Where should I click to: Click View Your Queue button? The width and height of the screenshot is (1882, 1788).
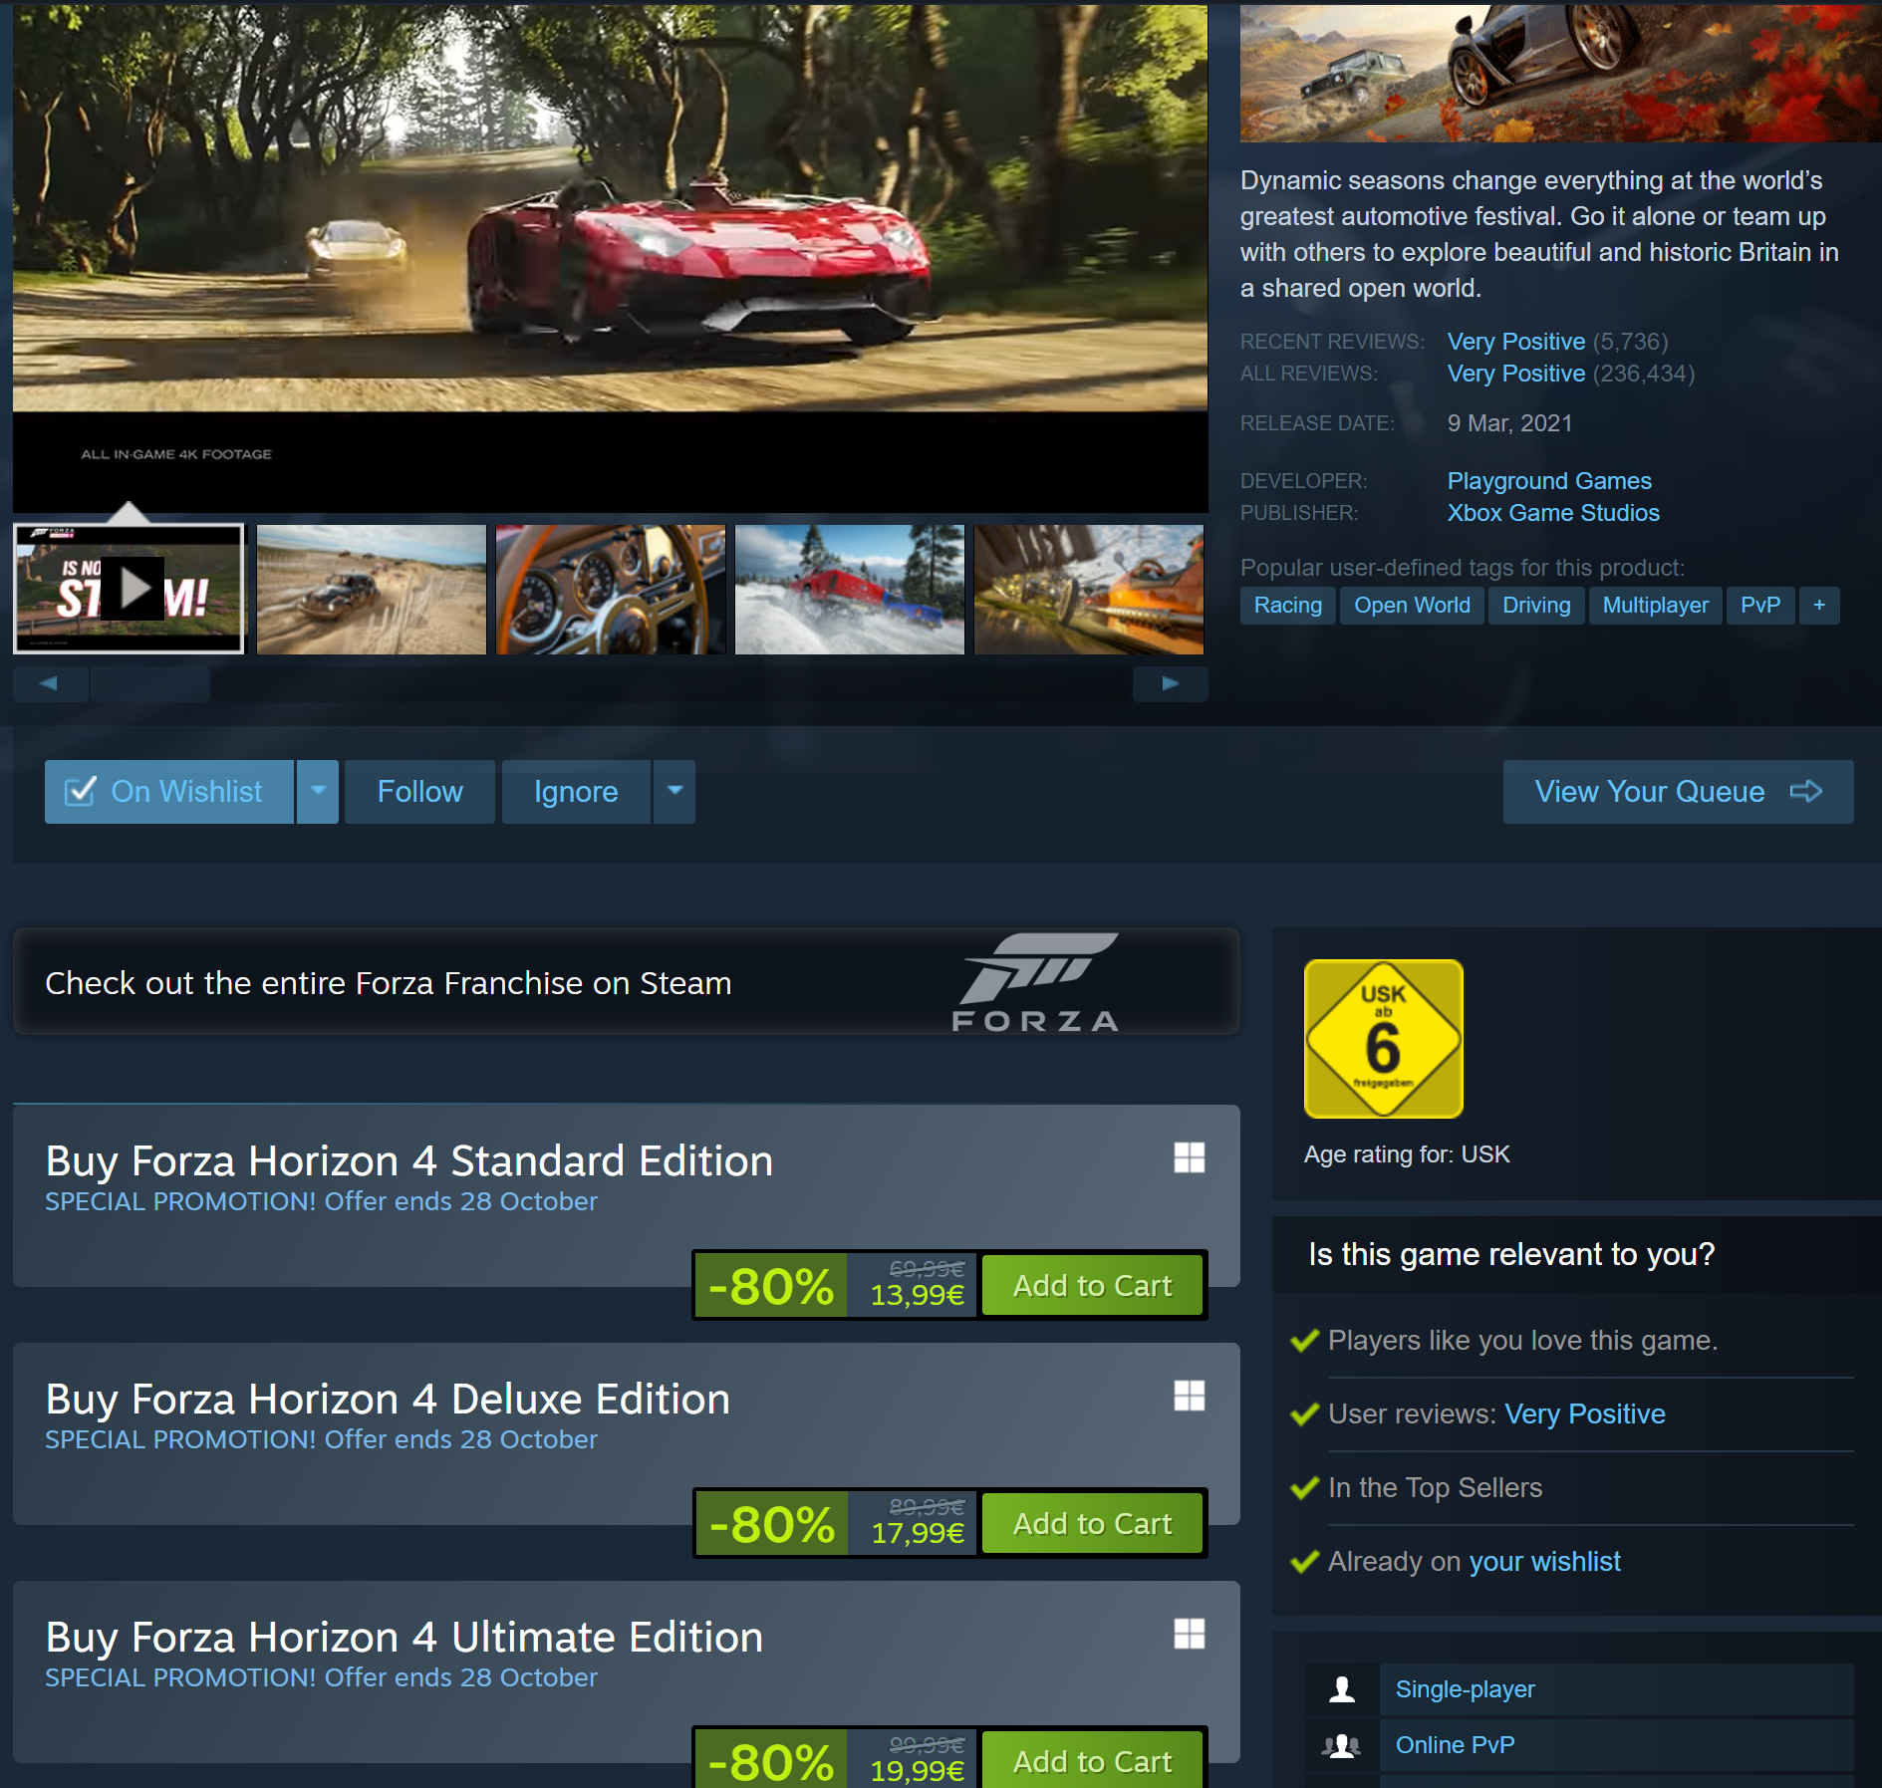(x=1678, y=792)
